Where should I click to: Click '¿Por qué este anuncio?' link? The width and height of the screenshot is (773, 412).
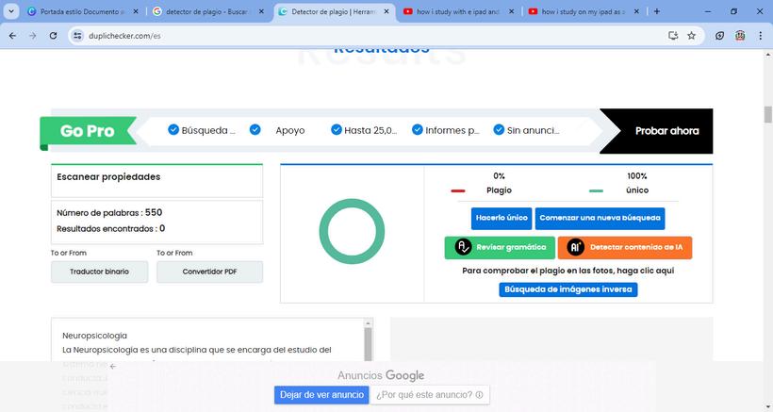pyautogui.click(x=429, y=395)
